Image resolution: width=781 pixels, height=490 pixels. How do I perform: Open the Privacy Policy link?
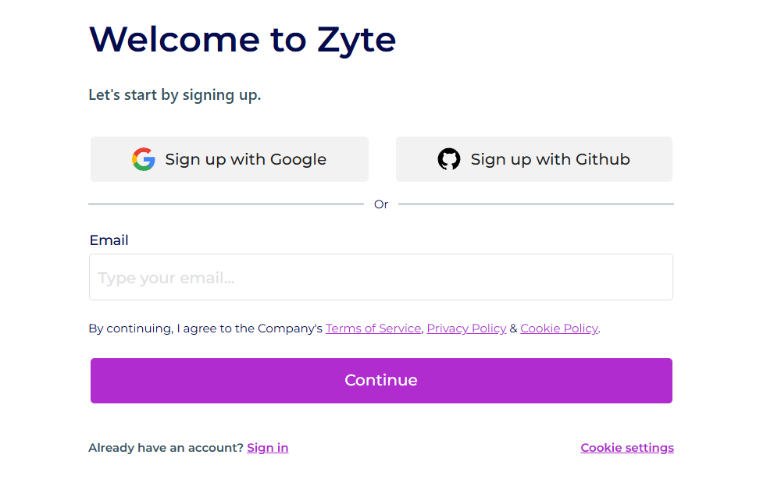tap(466, 328)
